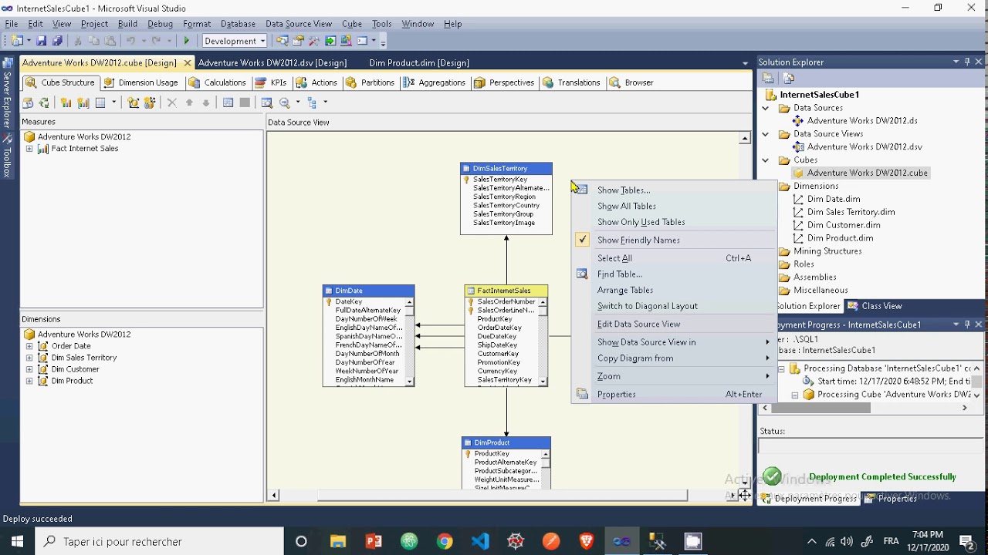Click the Show Table diagram icon
Screen dimensions: 988x555
228,103
